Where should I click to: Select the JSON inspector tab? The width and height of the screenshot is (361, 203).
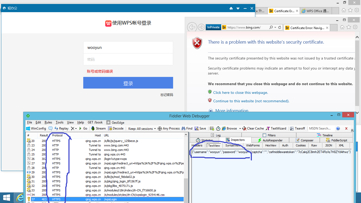pyautogui.click(x=329, y=145)
